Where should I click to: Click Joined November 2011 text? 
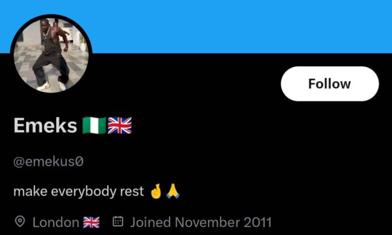[x=201, y=222]
